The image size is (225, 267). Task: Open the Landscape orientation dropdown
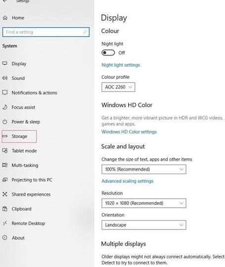pos(144,225)
